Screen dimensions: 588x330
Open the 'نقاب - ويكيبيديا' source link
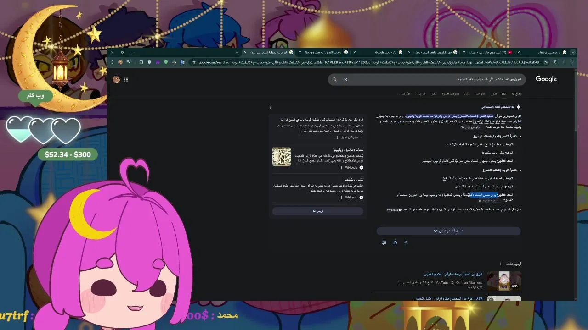coord(354,180)
